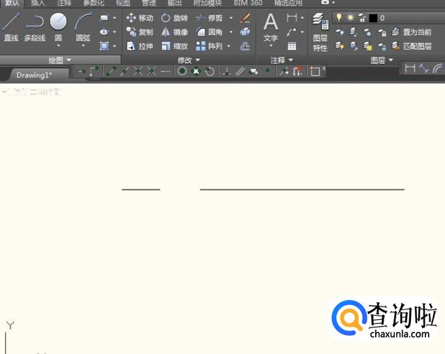This screenshot has height=354, width=445.
Task: Open the layer 0 dropdown list
Action: click(x=388, y=18)
